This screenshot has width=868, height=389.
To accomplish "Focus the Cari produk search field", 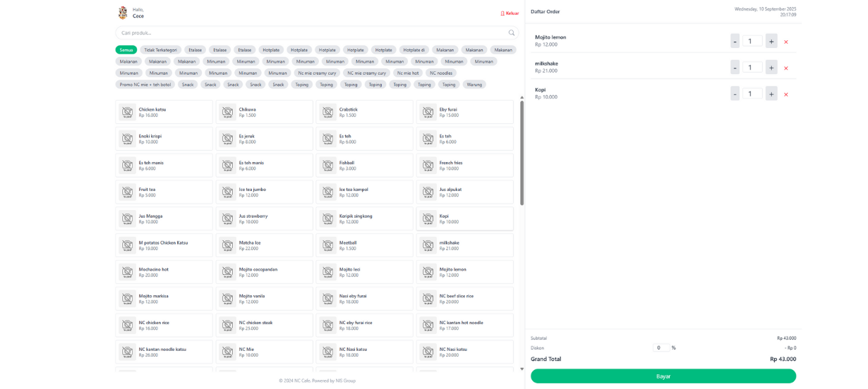I will (x=311, y=33).
